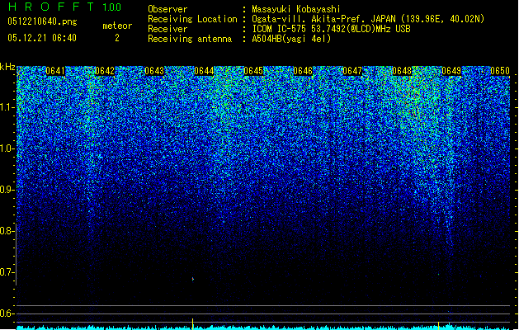The height and width of the screenshot is (330, 519).
Task: Click the 0.6 kHz axis label
Action: point(7,313)
